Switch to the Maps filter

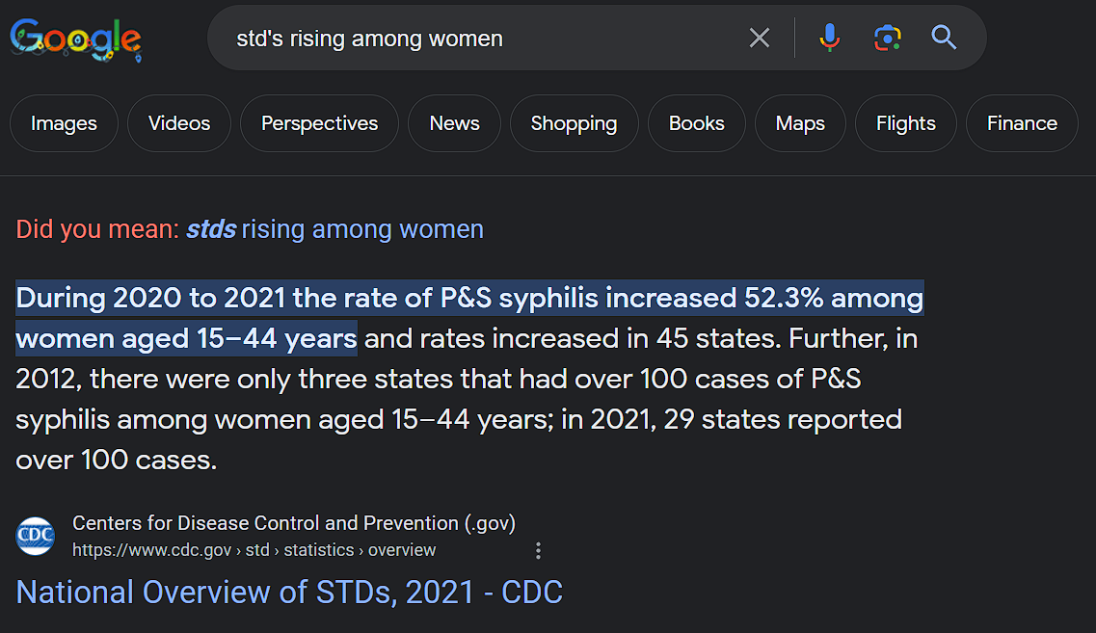coord(800,123)
